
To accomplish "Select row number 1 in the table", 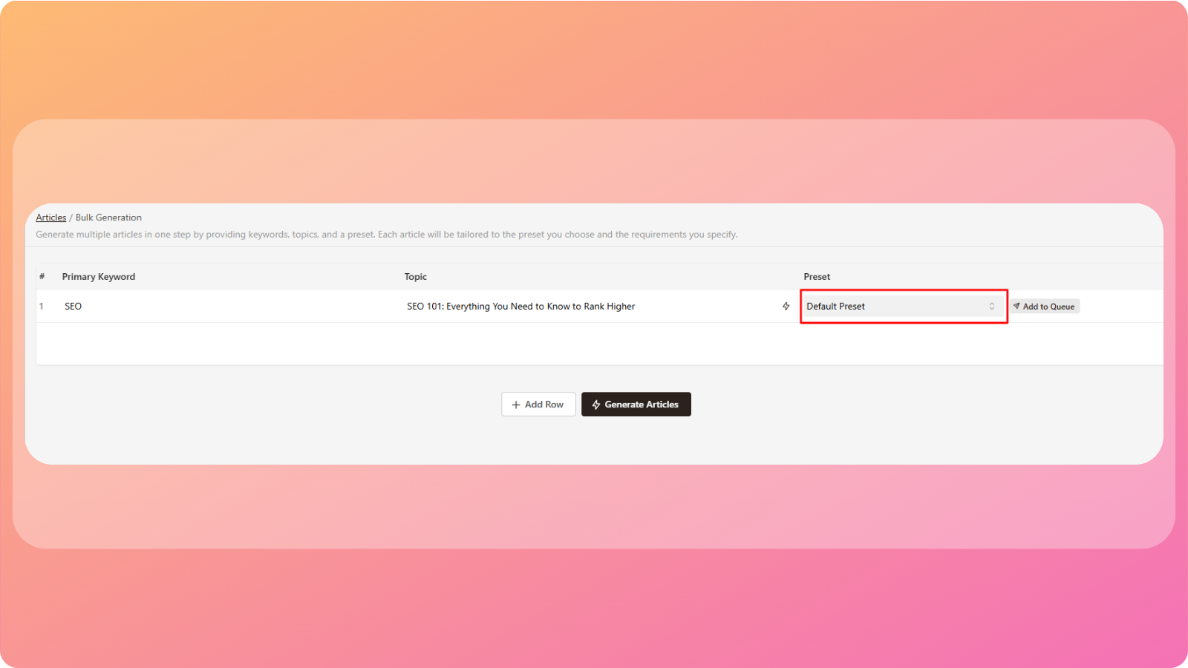I will (x=42, y=307).
